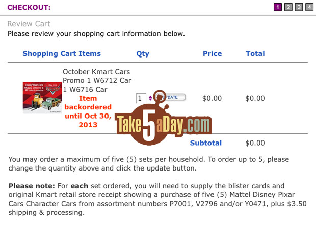Click the October Kmart Cars Promo title

[97, 80]
